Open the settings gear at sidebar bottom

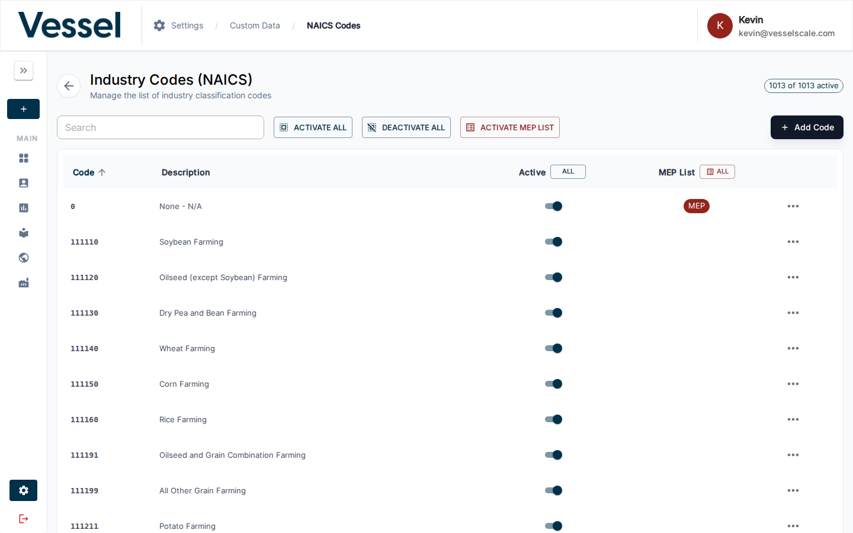coord(24,490)
